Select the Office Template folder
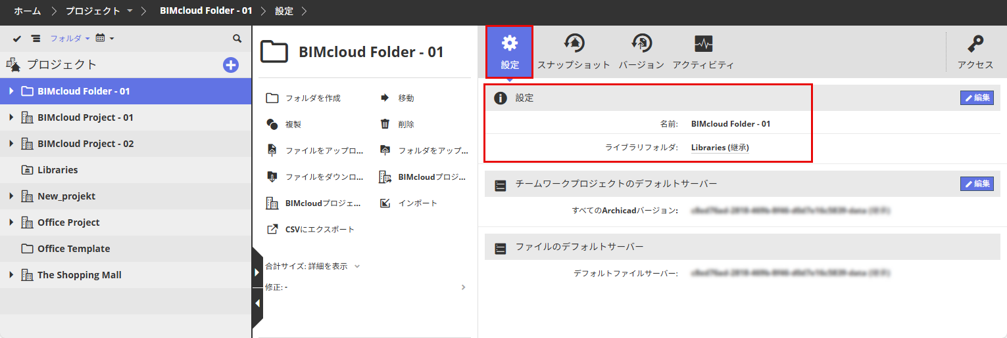Screen dimensions: 1007x338 click(74, 249)
